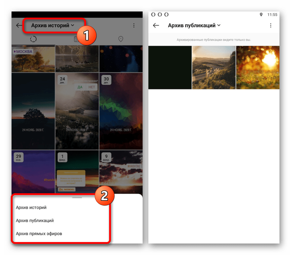The height and width of the screenshot is (255, 291).
Task: Open the story dated 24 дек.
Action: (77, 111)
